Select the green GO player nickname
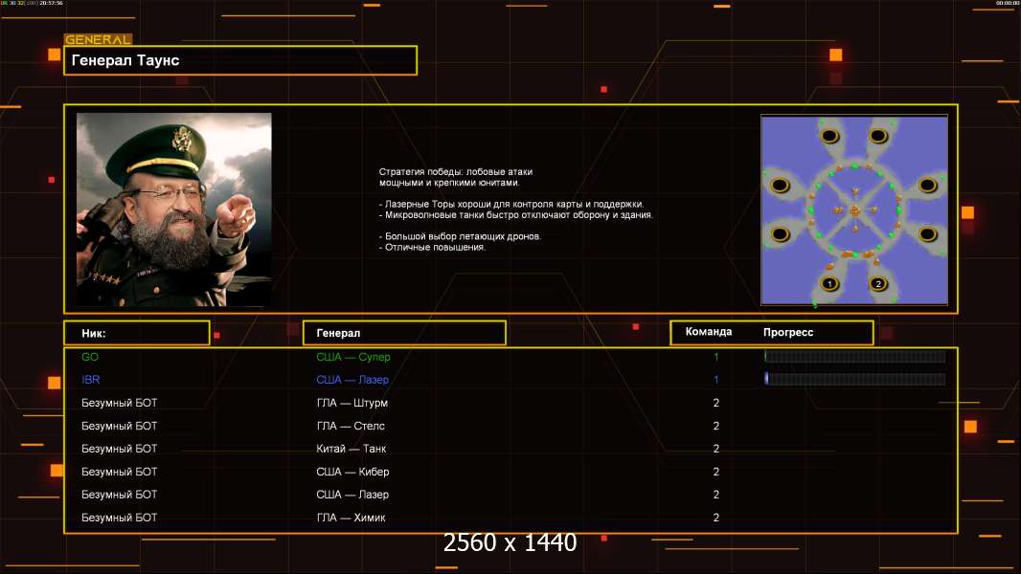Viewport: 1021px width, 574px height. point(90,357)
